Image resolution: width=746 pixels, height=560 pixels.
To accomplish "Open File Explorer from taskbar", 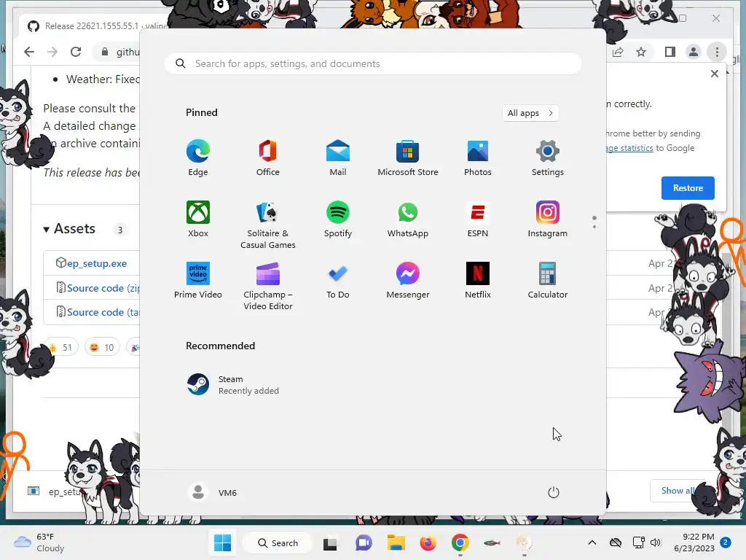I will (x=396, y=543).
